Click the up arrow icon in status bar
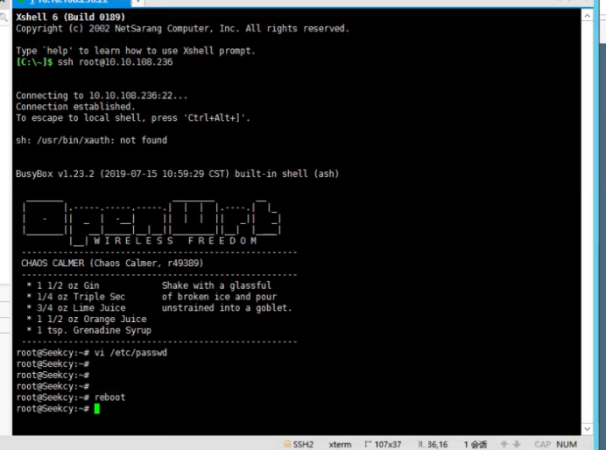The width and height of the screenshot is (606, 450). (504, 444)
